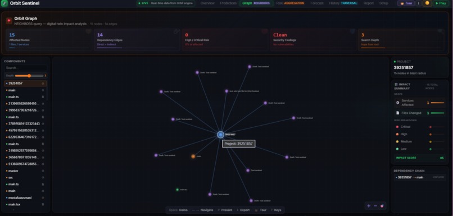
Task: Click the IMPACT SCORE row
Action: (x=420, y=158)
